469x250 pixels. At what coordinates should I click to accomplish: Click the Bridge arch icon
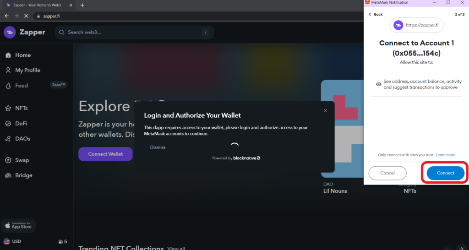tap(8, 175)
